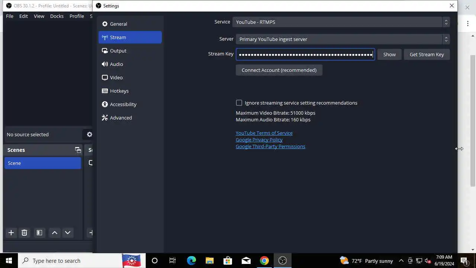This screenshot has width=476, height=268.
Task: Open the Docks menu in OBS
Action: (x=57, y=16)
